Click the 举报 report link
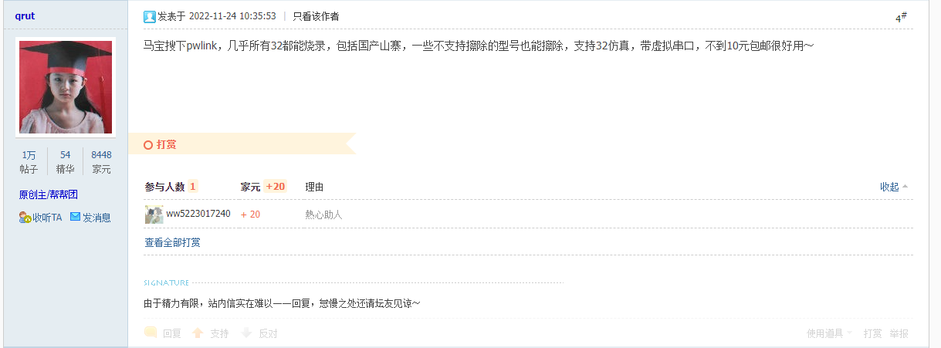This screenshot has width=941, height=348. (899, 333)
